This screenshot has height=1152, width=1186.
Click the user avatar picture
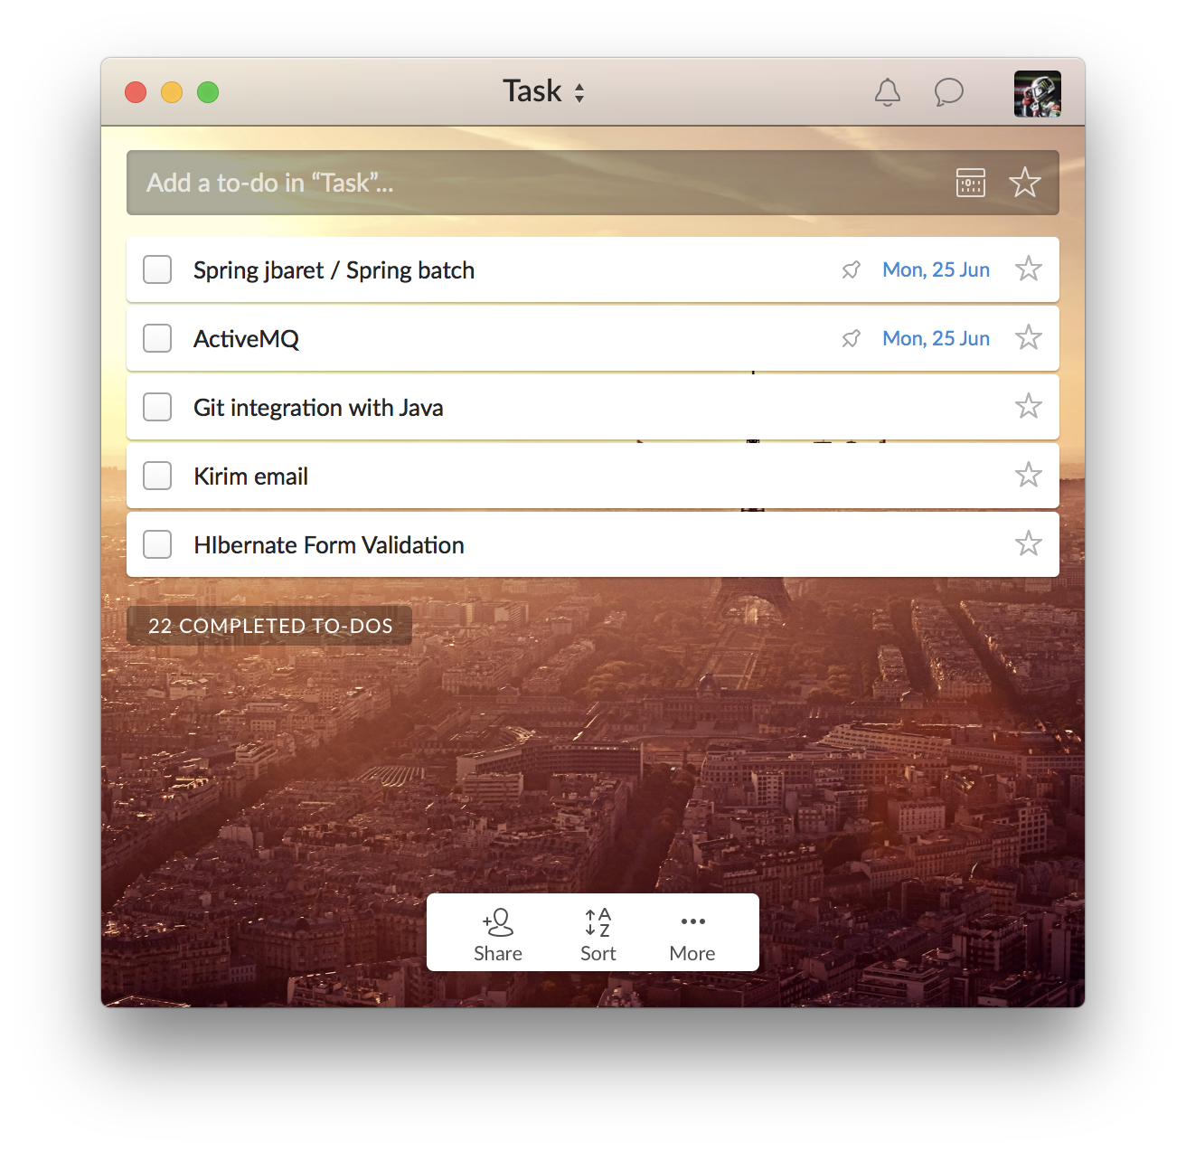pos(1037,94)
